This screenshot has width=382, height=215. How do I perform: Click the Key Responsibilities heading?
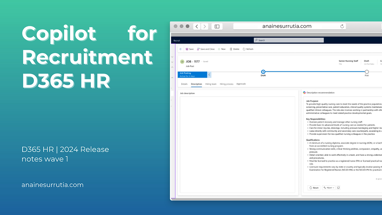(x=316, y=119)
